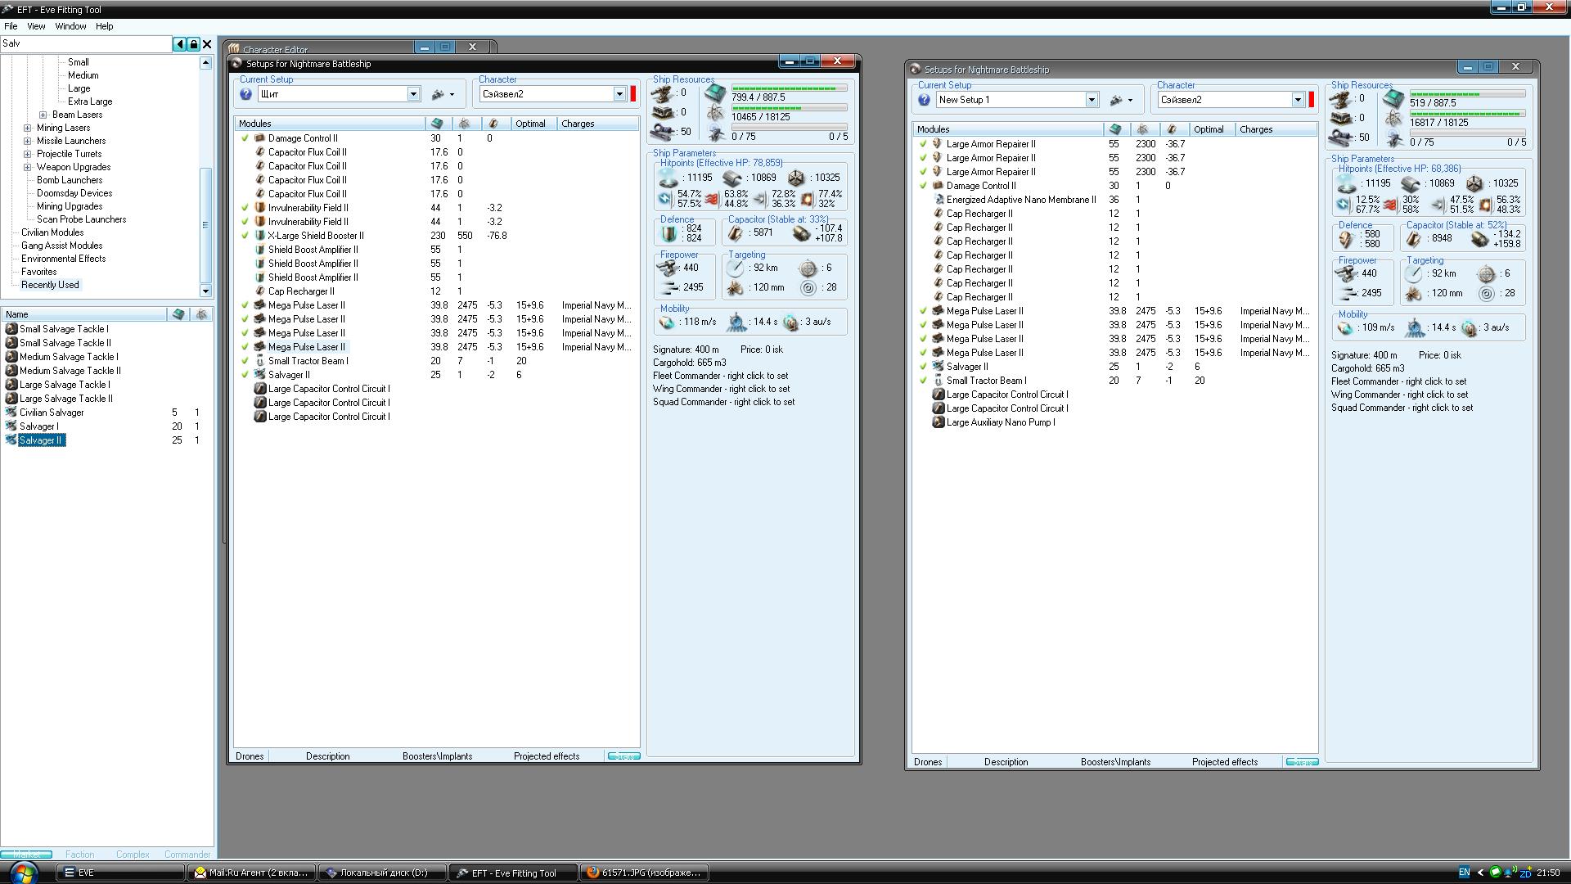
Task: Toggle first Large Armor Repairer II checkmark
Action: pos(923,144)
